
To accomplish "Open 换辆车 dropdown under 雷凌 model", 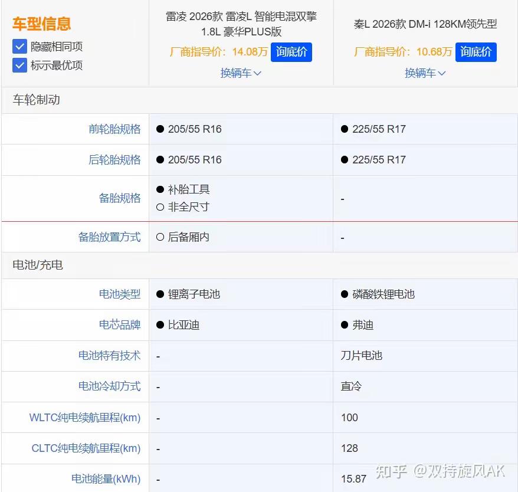I will (x=241, y=73).
